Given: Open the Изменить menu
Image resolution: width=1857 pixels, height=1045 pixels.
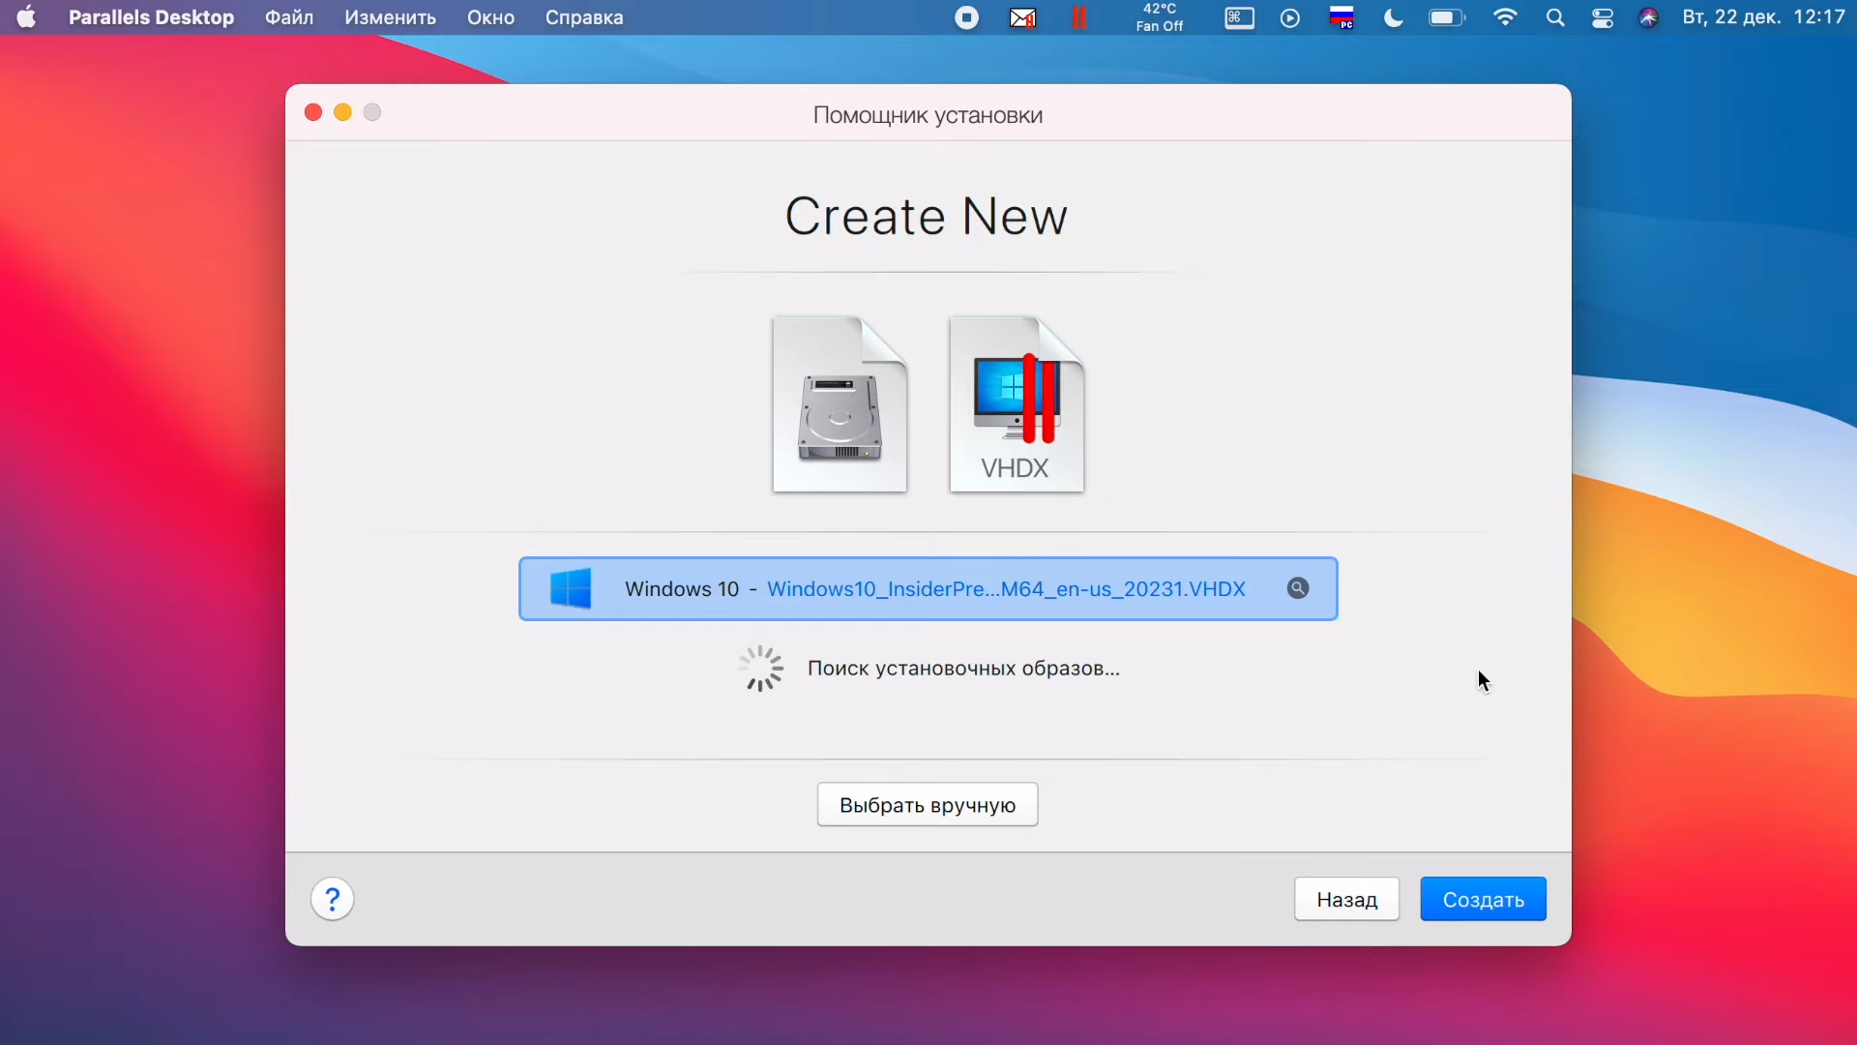Looking at the screenshot, I should 390,17.
